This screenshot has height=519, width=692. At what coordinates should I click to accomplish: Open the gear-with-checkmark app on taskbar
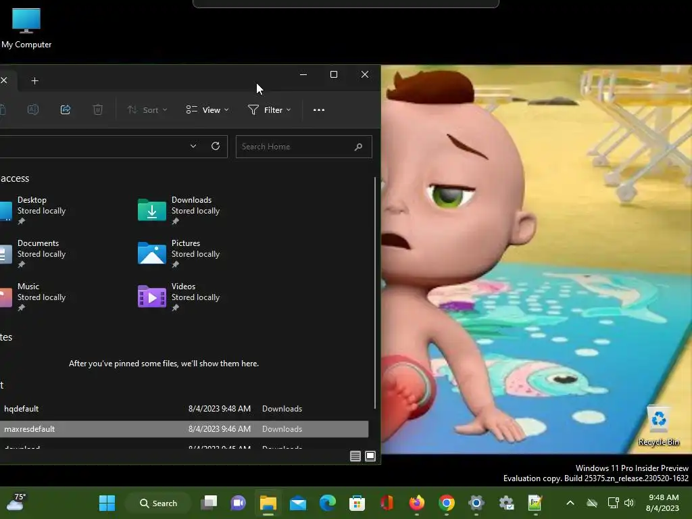pos(506,503)
